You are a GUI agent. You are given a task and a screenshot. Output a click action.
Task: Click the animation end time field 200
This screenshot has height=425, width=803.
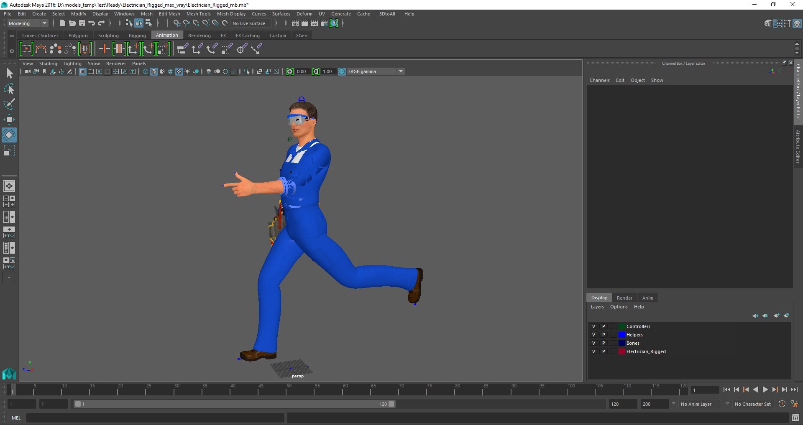pos(655,404)
